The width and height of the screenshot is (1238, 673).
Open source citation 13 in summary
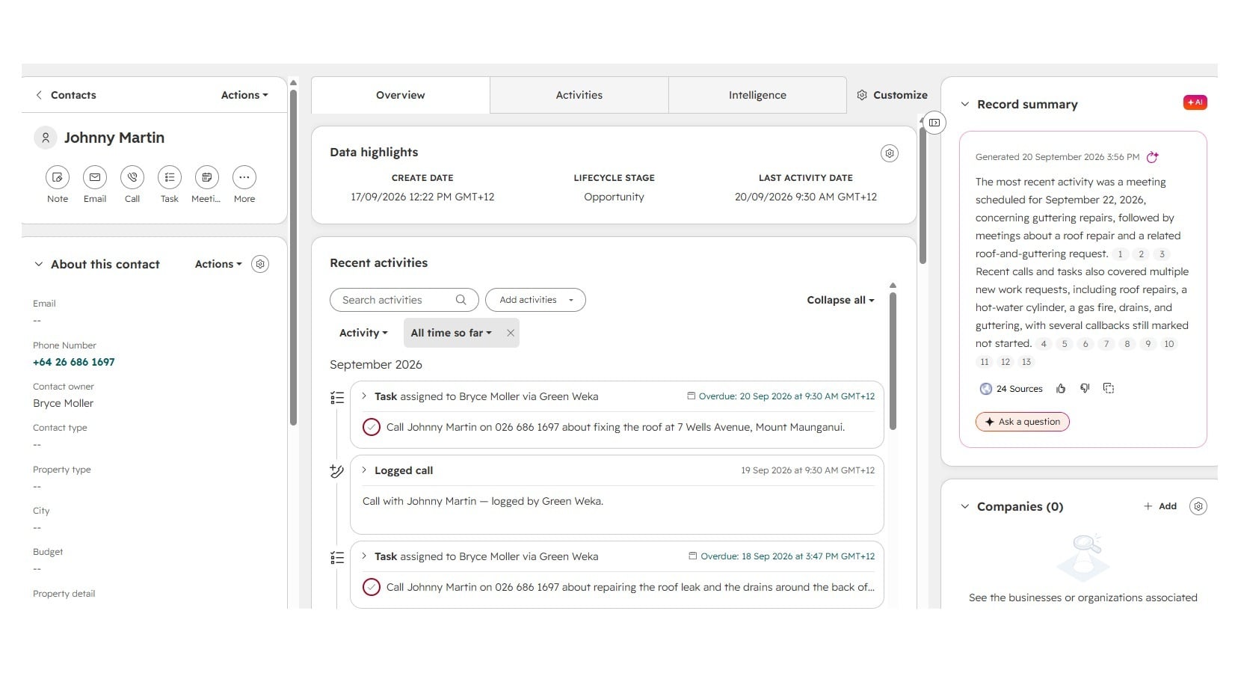1026,362
